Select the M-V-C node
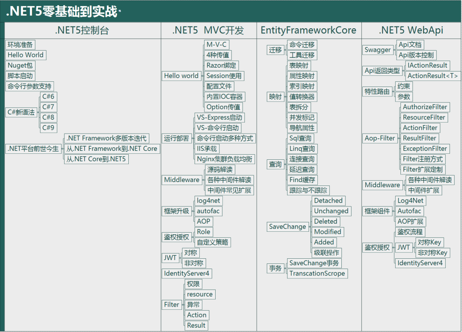 (216, 45)
